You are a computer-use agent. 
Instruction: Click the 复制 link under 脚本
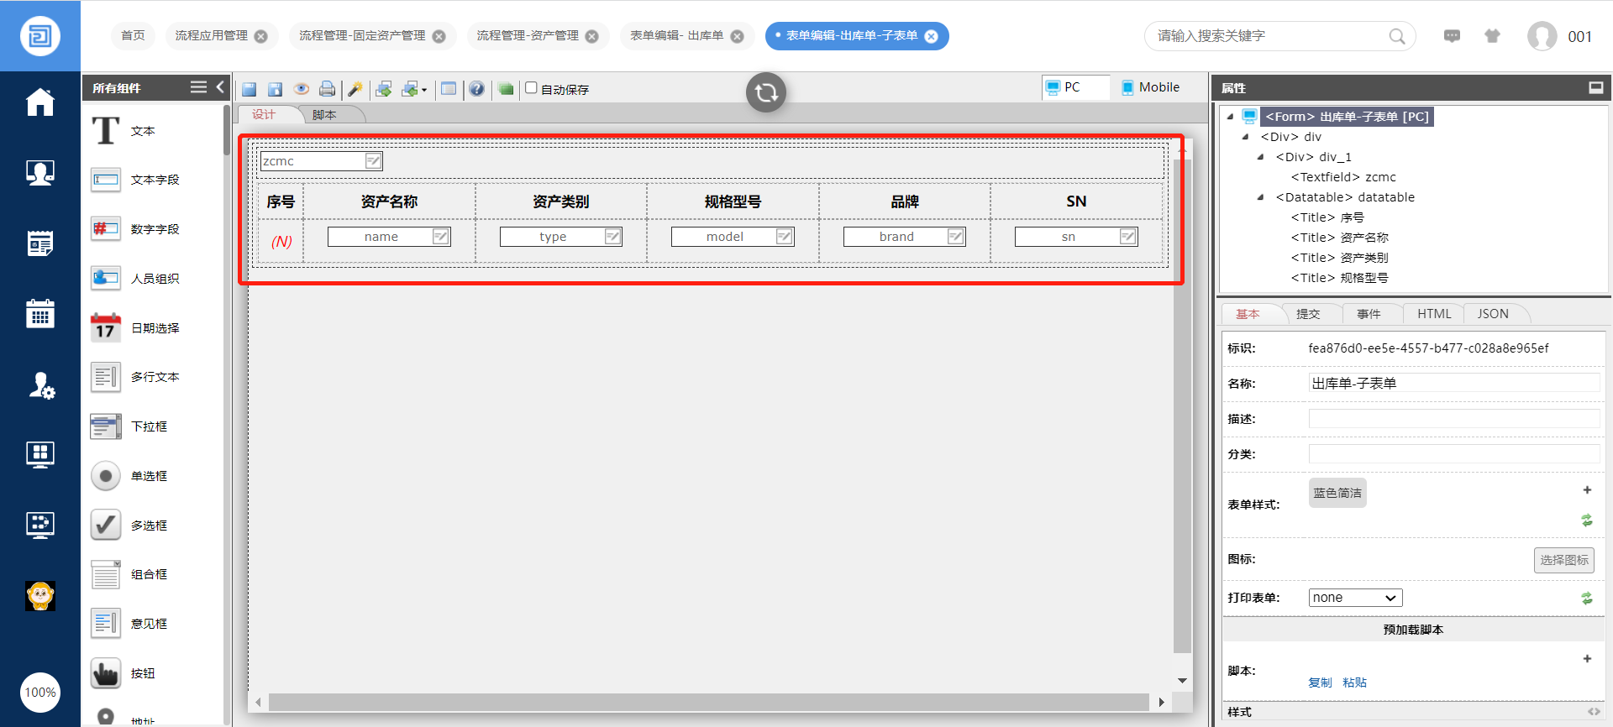pos(1320,683)
